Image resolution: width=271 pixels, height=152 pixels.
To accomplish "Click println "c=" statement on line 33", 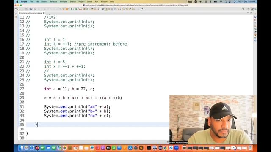I will (x=77, y=116).
